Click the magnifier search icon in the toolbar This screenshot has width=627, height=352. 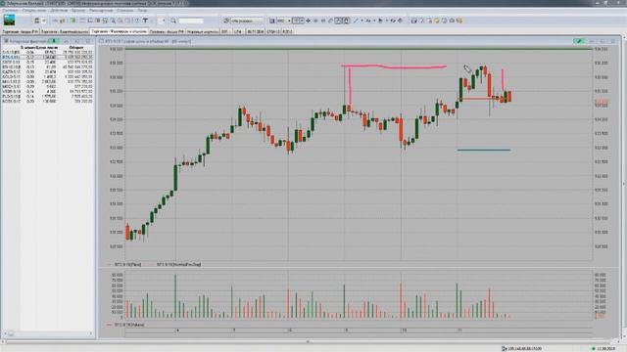coord(173,21)
